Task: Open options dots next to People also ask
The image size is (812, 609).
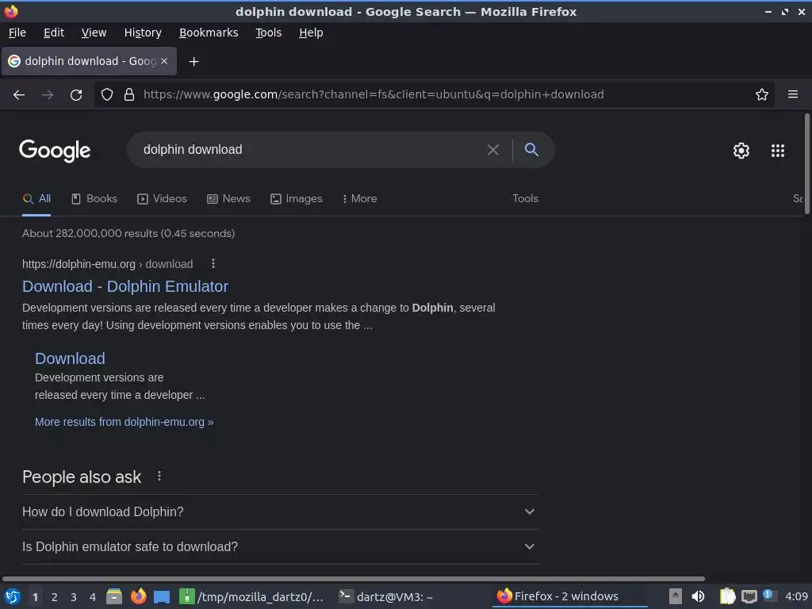Action: [x=159, y=476]
